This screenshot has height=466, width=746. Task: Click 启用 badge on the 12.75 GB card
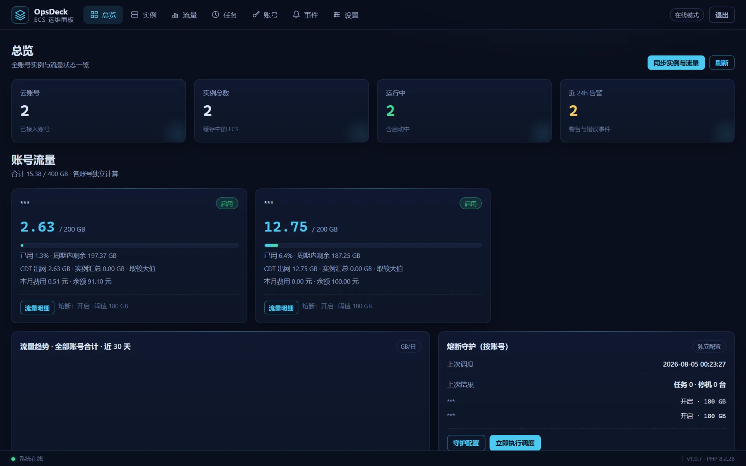471,203
